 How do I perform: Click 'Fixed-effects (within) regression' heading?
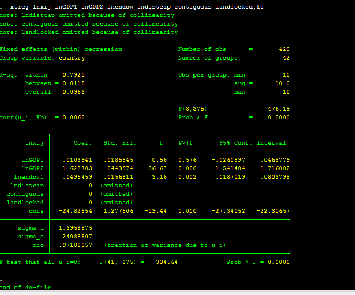click(61, 49)
